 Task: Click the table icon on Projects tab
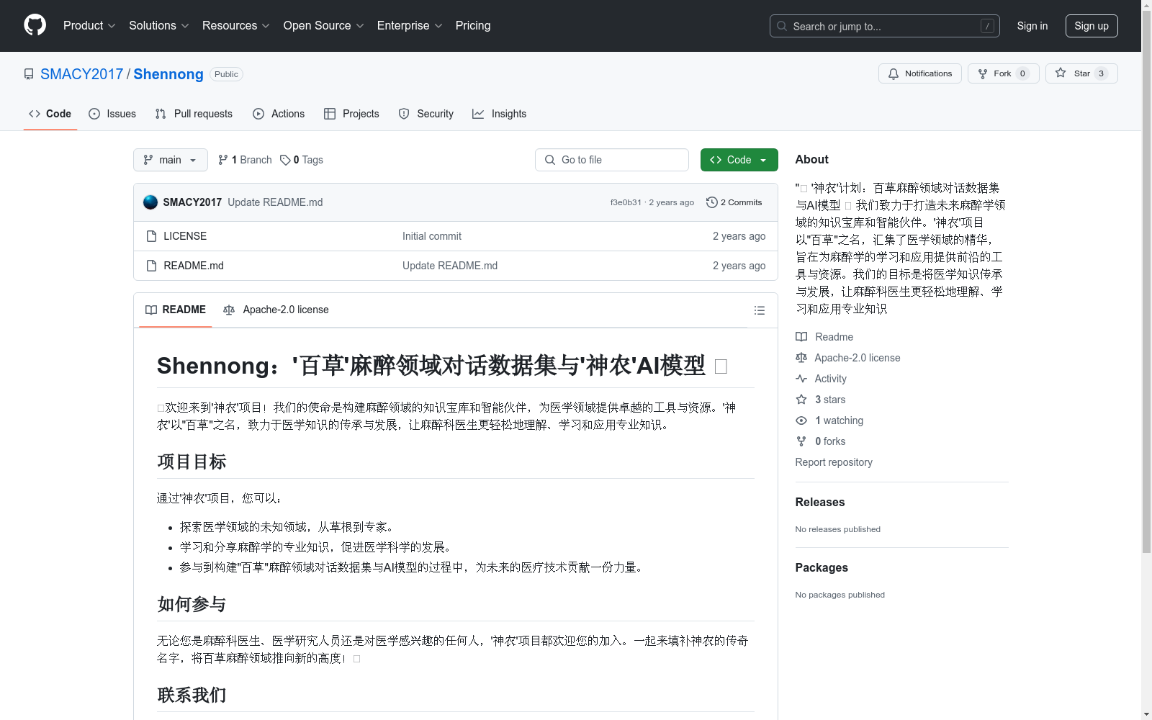coord(330,114)
